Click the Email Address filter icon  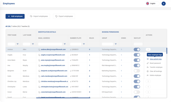pos(65,44)
